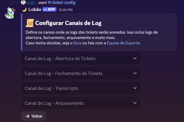Image resolution: width=184 pixels, height=122 pixels.
Task: Click the Configurar Canais de Log title
Action: pyautogui.click(x=68, y=23)
